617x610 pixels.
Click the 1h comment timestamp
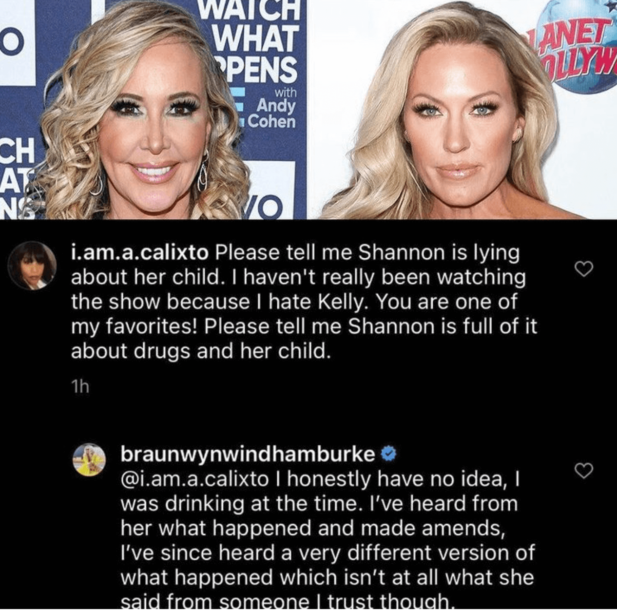80,387
